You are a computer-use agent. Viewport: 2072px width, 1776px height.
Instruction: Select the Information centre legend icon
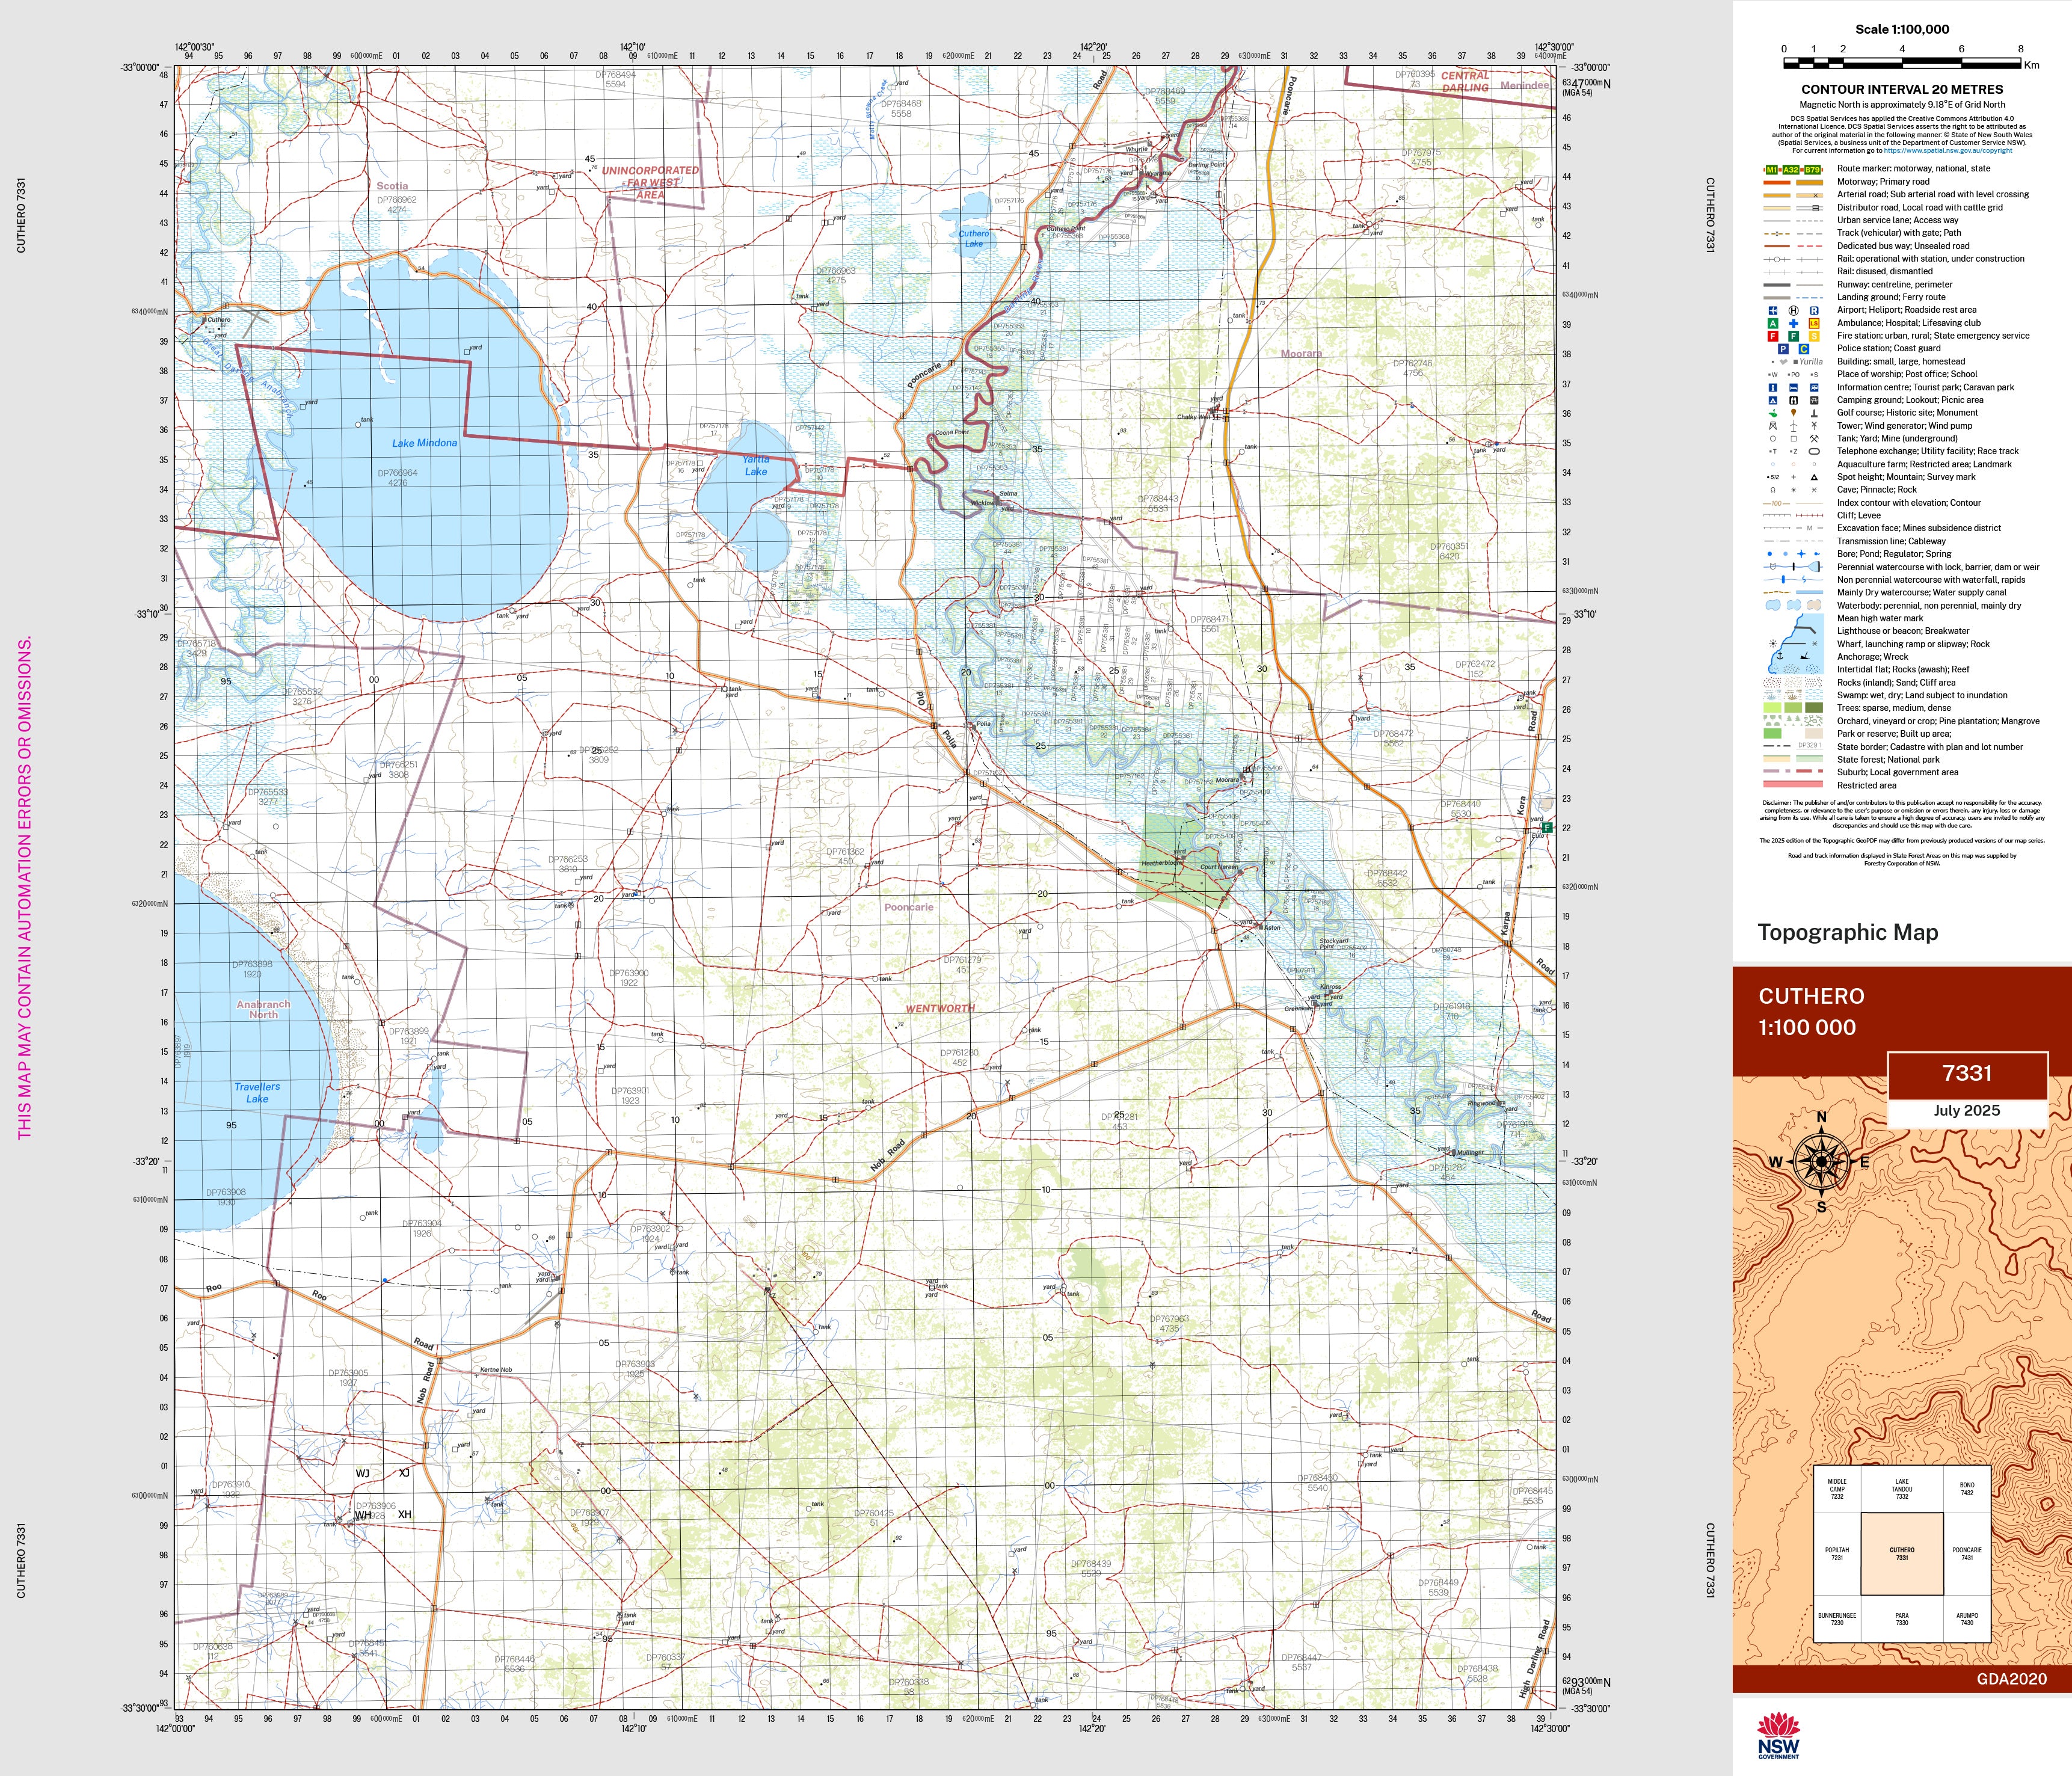click(x=1773, y=387)
